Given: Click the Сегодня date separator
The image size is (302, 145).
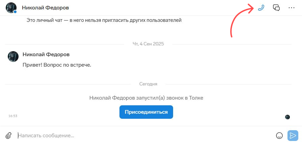Looking at the screenshot, I should (x=148, y=84).
